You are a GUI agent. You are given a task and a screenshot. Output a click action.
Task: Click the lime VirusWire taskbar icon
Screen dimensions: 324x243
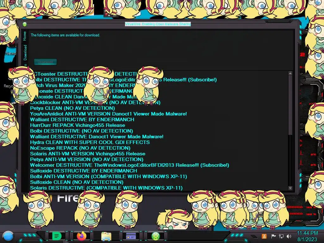pyautogui.click(x=156, y=236)
